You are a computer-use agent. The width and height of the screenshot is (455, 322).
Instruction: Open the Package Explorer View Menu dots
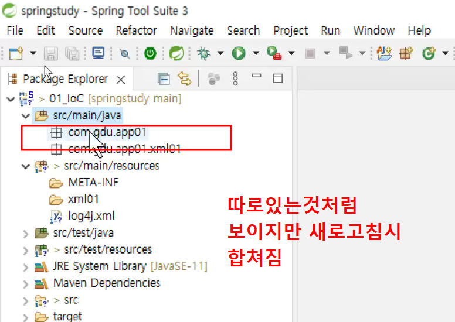point(235,78)
